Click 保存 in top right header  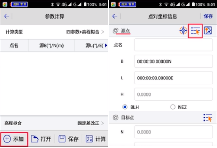coord(208,16)
